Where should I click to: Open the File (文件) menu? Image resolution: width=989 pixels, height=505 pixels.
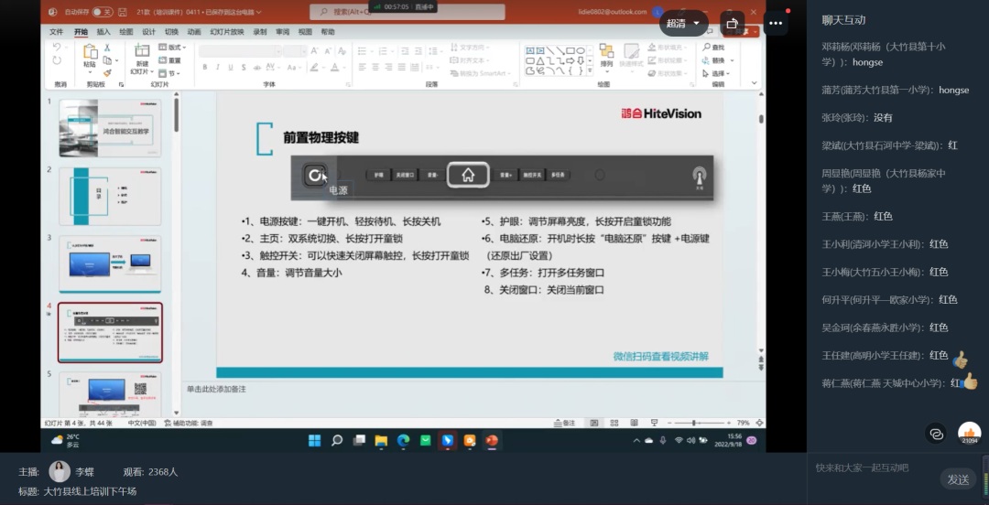pyautogui.click(x=56, y=32)
